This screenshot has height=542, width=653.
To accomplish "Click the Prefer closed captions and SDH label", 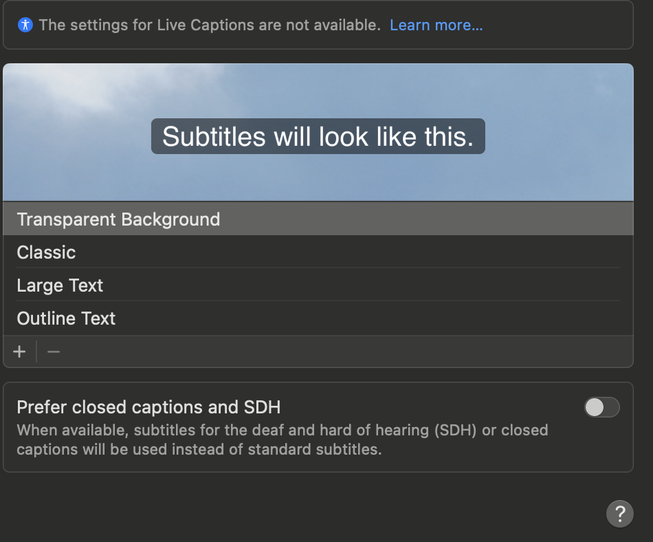I will [148, 407].
